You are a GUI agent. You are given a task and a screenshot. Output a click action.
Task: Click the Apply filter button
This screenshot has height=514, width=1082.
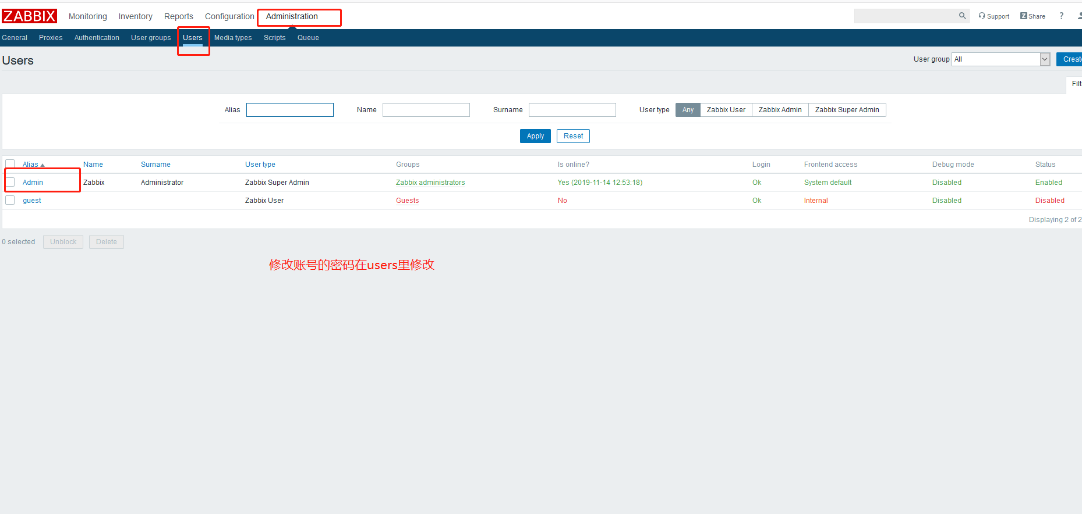pos(535,136)
